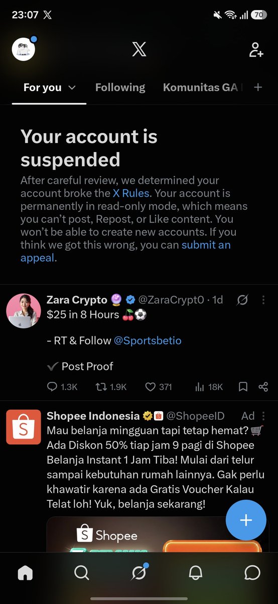Open more options on Zara Crypto post
Screen dimensions: 278x604
263,300
